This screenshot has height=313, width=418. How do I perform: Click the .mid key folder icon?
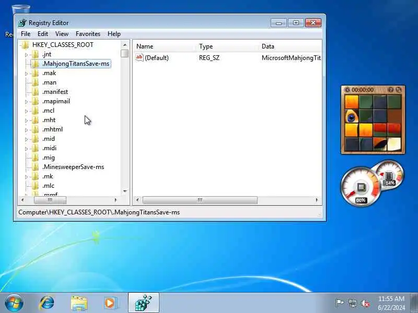coord(35,139)
